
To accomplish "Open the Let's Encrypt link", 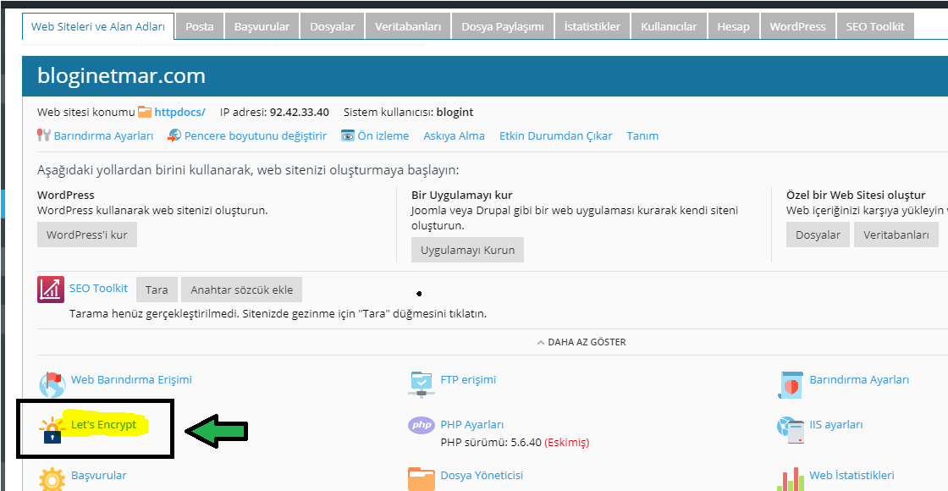I will point(103,424).
